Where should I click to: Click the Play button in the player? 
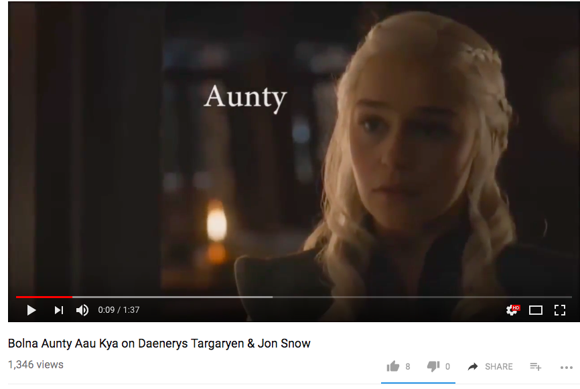(x=31, y=310)
